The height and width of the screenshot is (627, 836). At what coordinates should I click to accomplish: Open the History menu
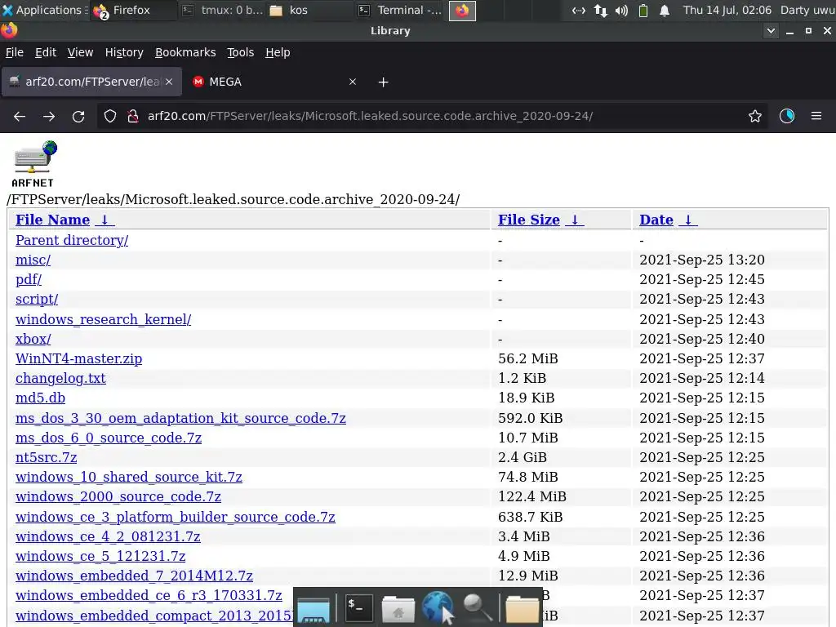[x=124, y=52]
